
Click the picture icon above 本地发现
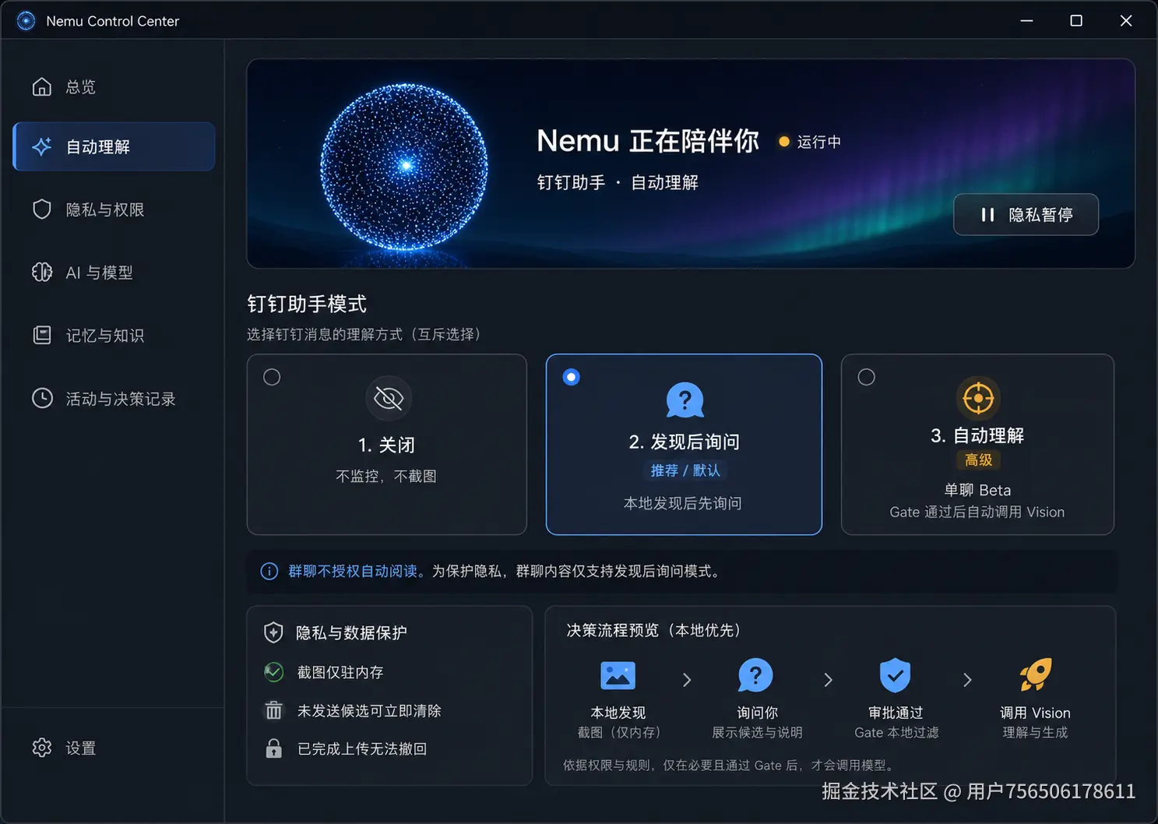pyautogui.click(x=618, y=675)
